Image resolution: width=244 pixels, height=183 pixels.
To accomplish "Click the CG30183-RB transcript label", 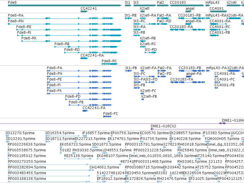I will click(190, 15).
